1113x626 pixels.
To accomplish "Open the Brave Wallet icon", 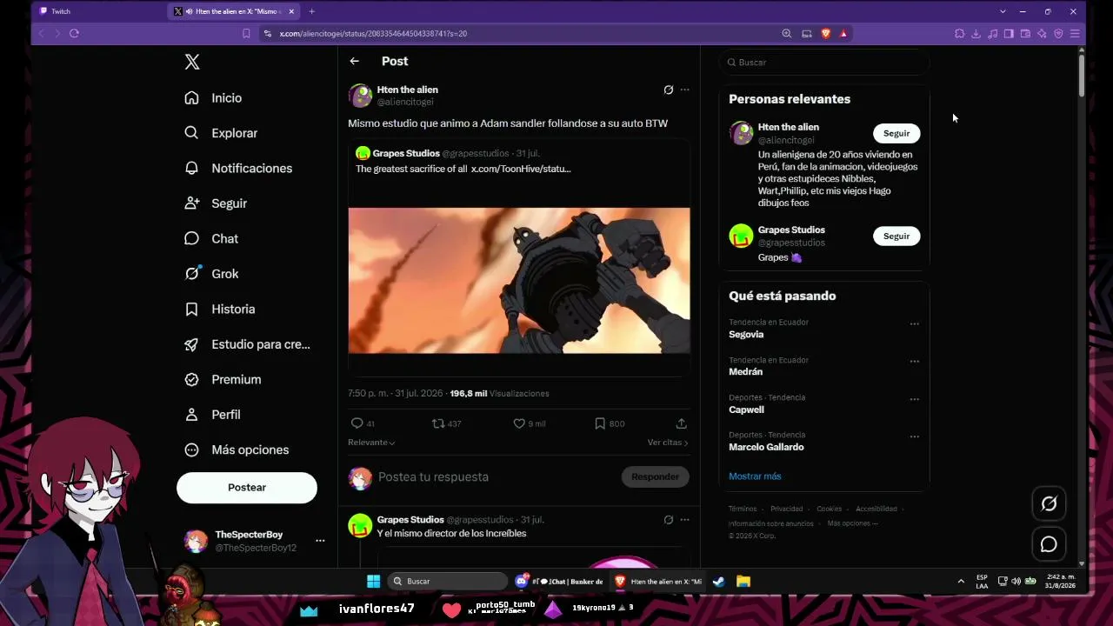I will pos(1025,33).
